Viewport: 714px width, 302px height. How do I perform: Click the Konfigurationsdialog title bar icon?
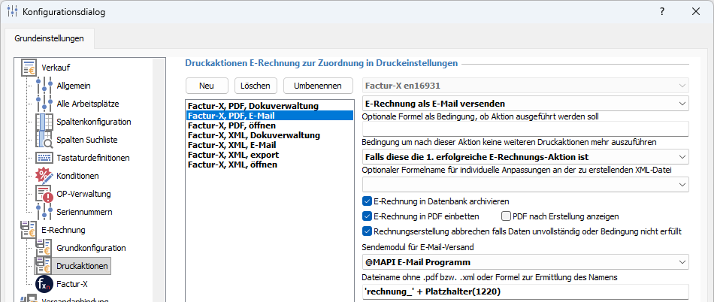coord(12,12)
